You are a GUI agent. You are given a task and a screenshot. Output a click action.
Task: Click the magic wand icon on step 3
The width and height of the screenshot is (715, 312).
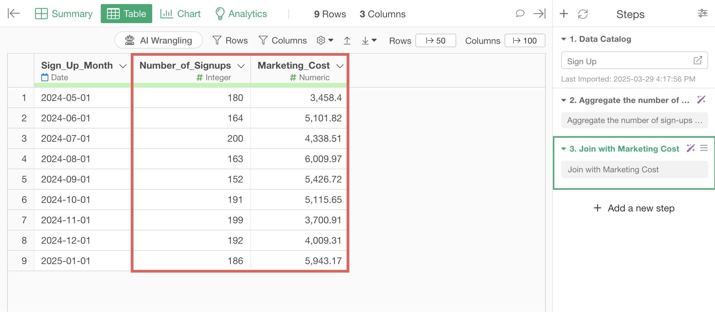tap(690, 148)
